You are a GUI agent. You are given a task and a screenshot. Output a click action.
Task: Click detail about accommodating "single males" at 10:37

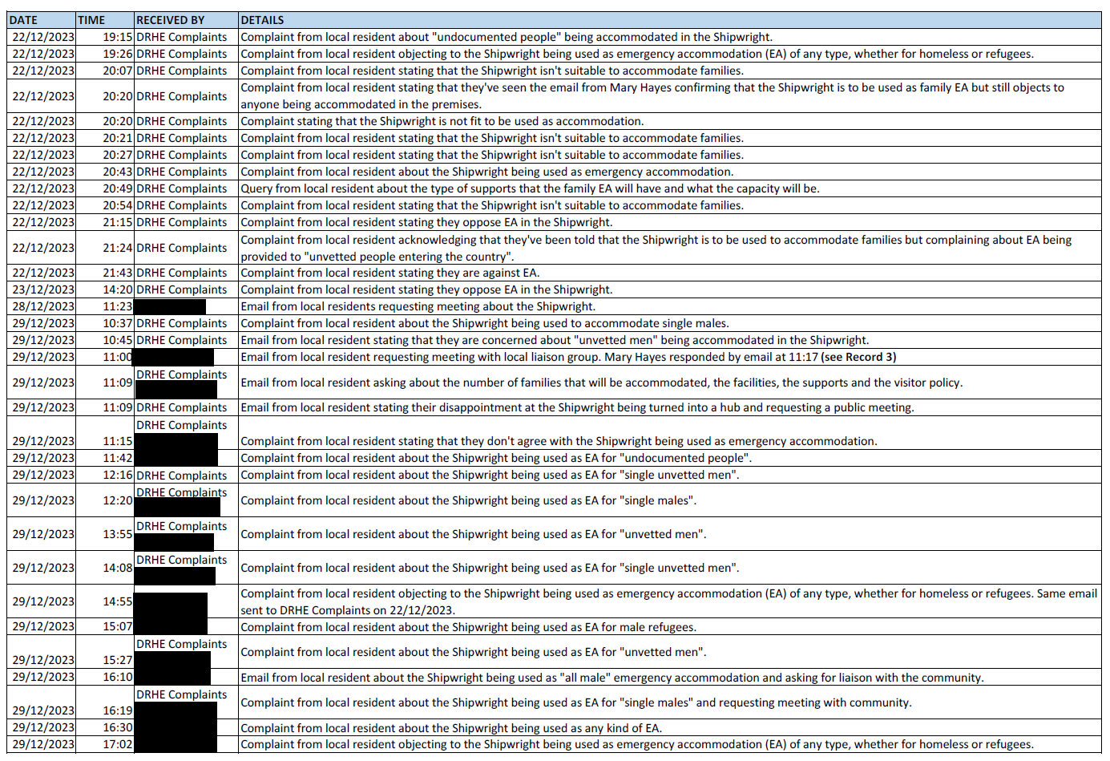click(670, 323)
